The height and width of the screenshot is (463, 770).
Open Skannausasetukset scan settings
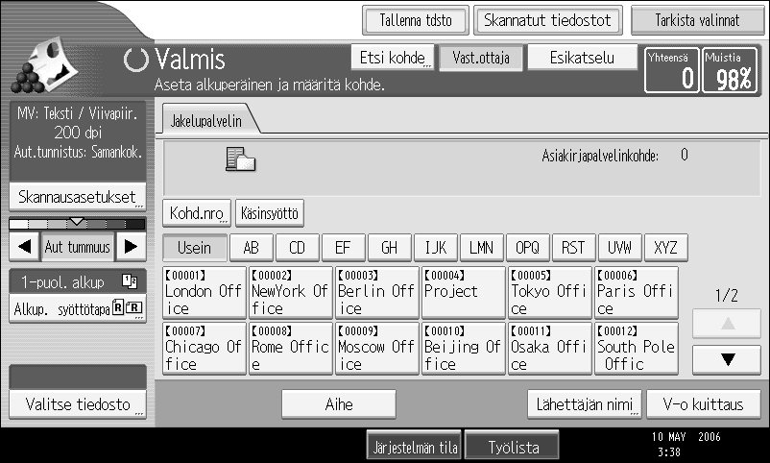[78, 197]
